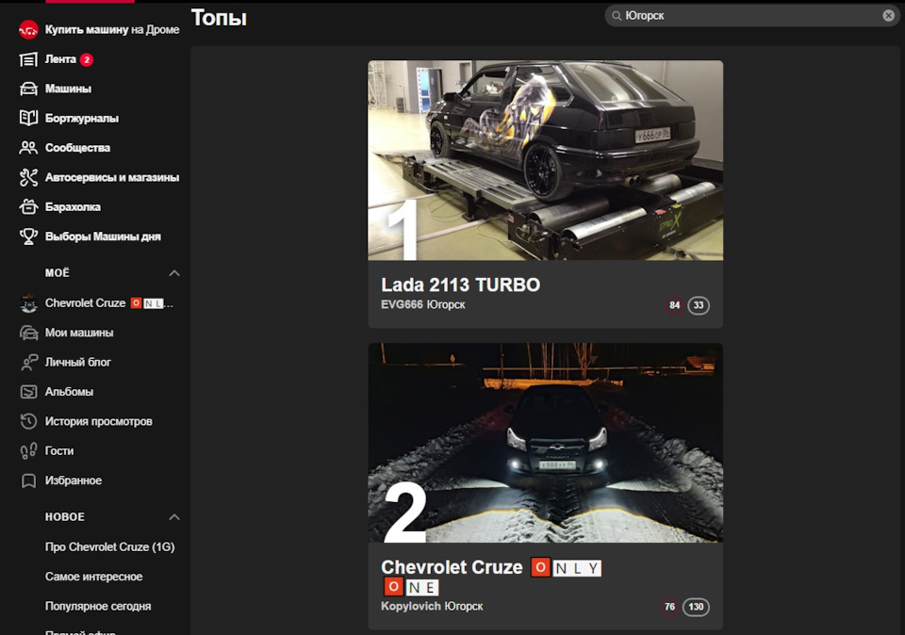Open Сообщества section
The image size is (905, 635).
point(77,148)
